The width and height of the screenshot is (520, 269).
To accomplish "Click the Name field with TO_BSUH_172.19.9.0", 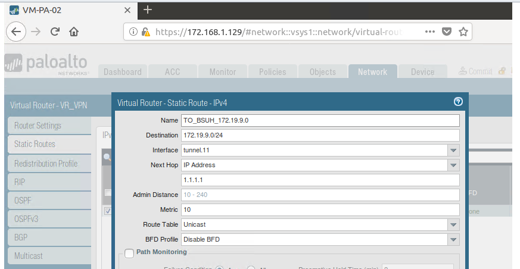I will (320, 120).
